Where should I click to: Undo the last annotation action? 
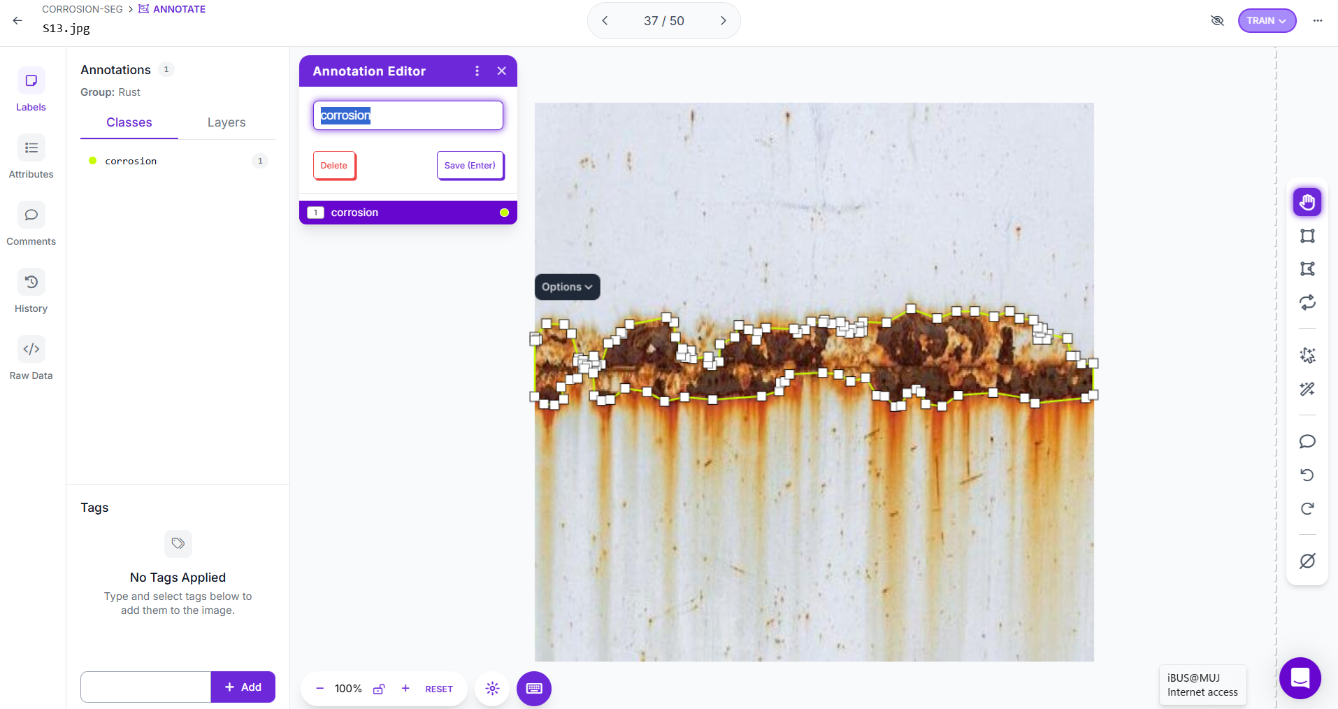click(1307, 475)
